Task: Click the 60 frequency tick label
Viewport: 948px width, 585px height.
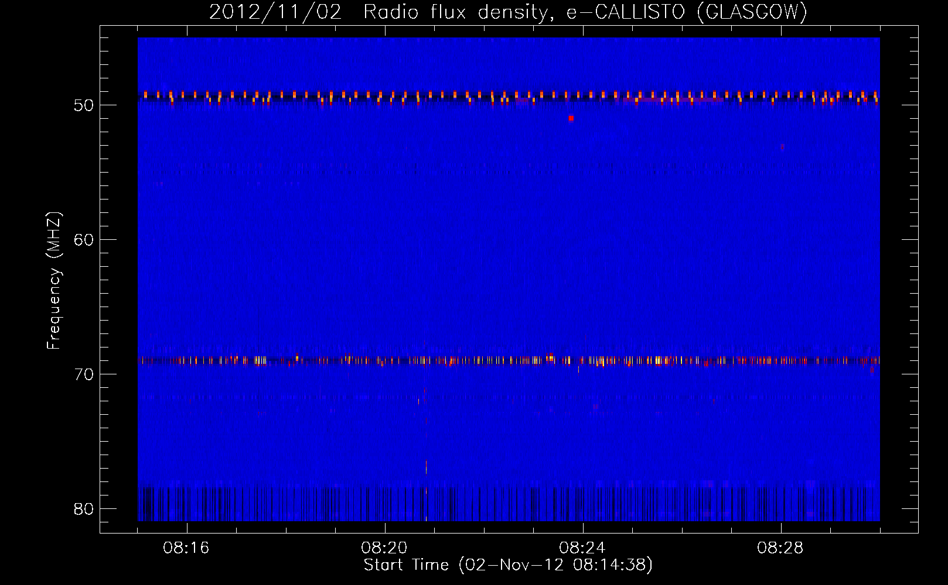Action: [84, 240]
